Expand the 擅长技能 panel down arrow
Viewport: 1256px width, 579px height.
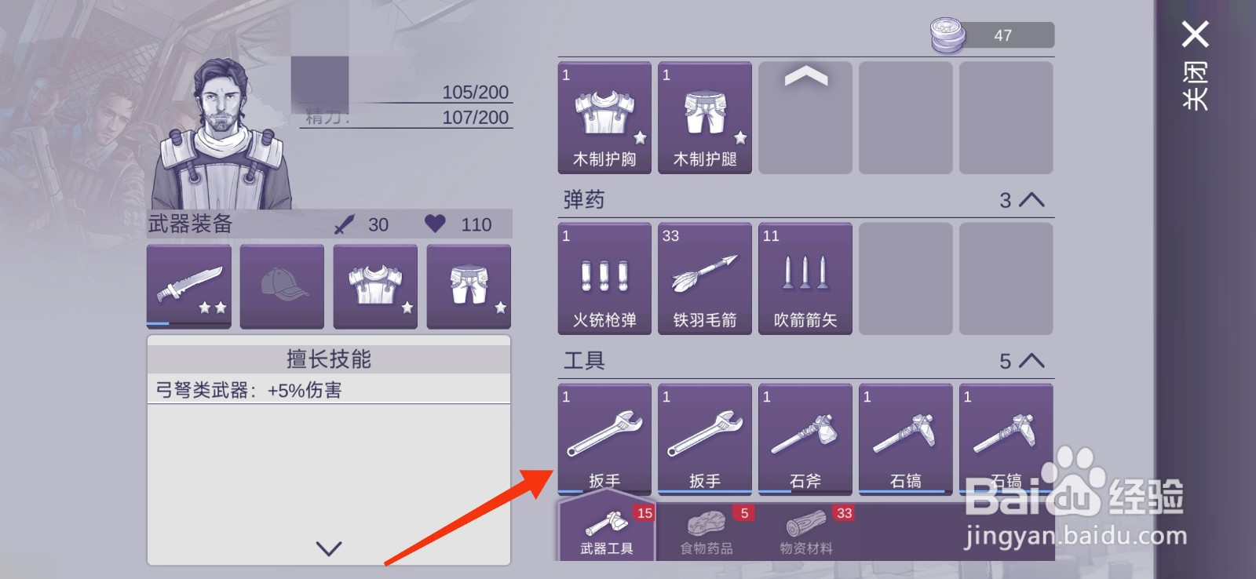329,548
